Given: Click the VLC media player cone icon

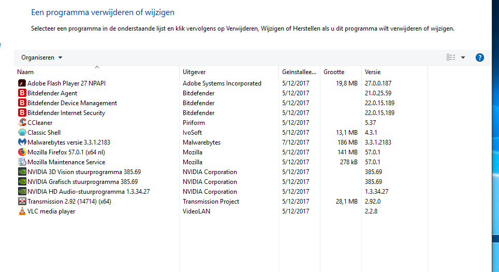Looking at the screenshot, I should pyautogui.click(x=22, y=211).
